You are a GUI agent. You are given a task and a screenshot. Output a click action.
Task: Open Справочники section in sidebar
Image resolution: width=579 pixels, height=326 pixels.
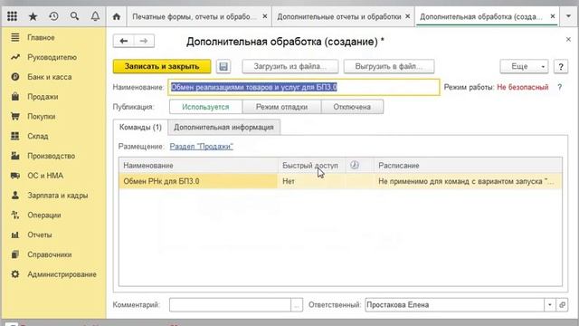(x=49, y=254)
